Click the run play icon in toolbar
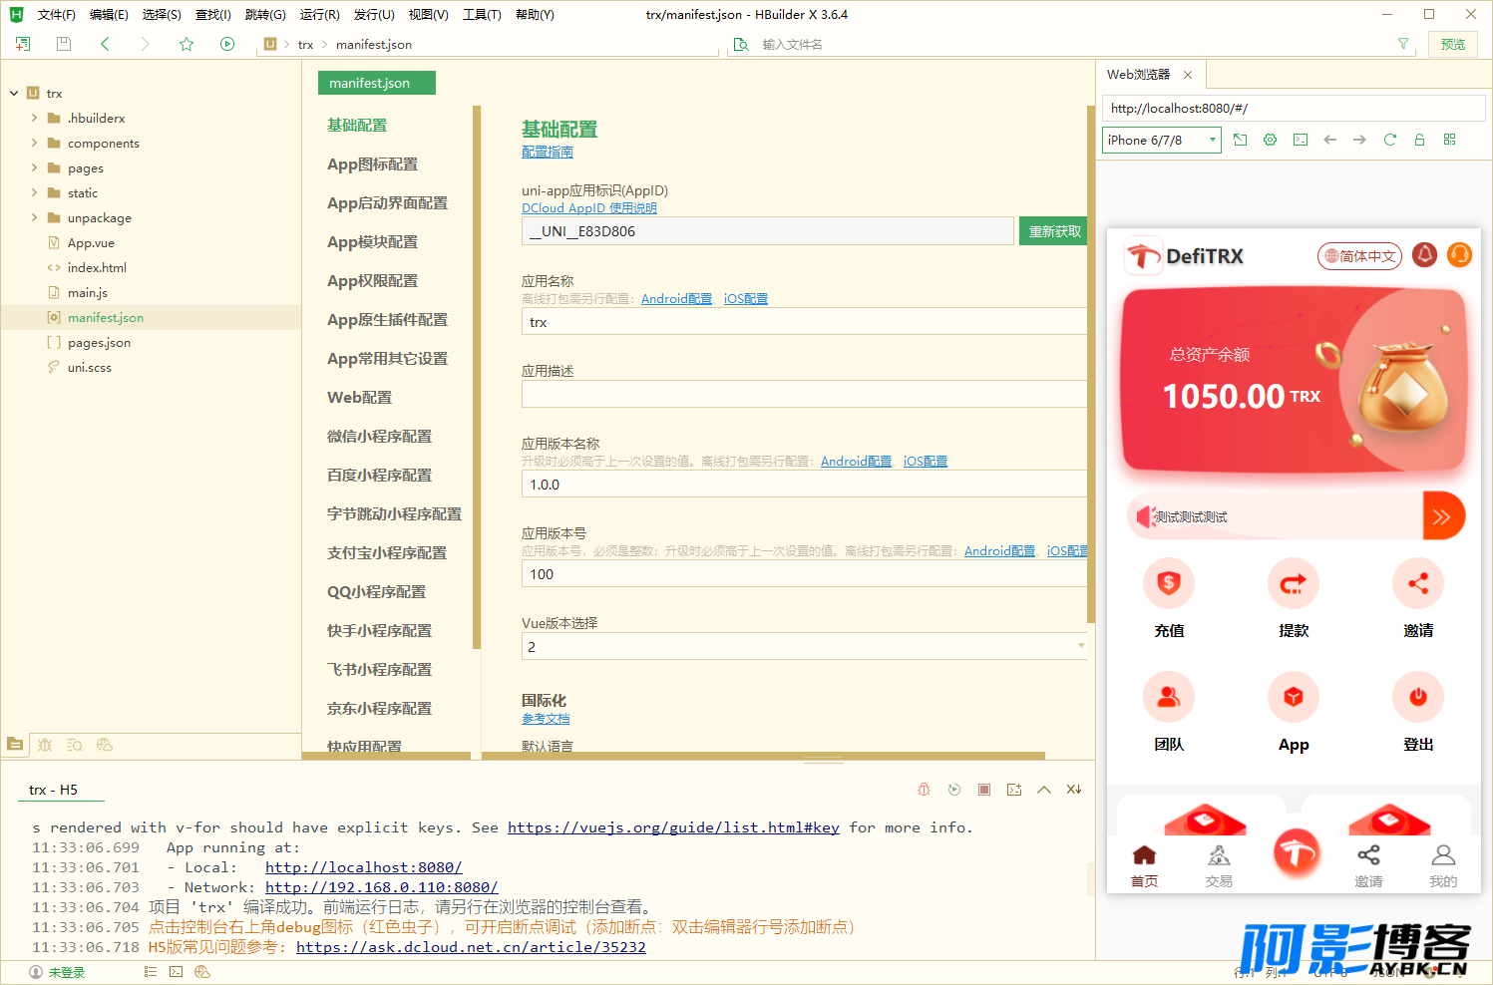The height and width of the screenshot is (985, 1493). click(227, 44)
